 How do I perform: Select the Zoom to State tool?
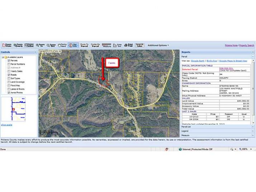tap(7, 45)
